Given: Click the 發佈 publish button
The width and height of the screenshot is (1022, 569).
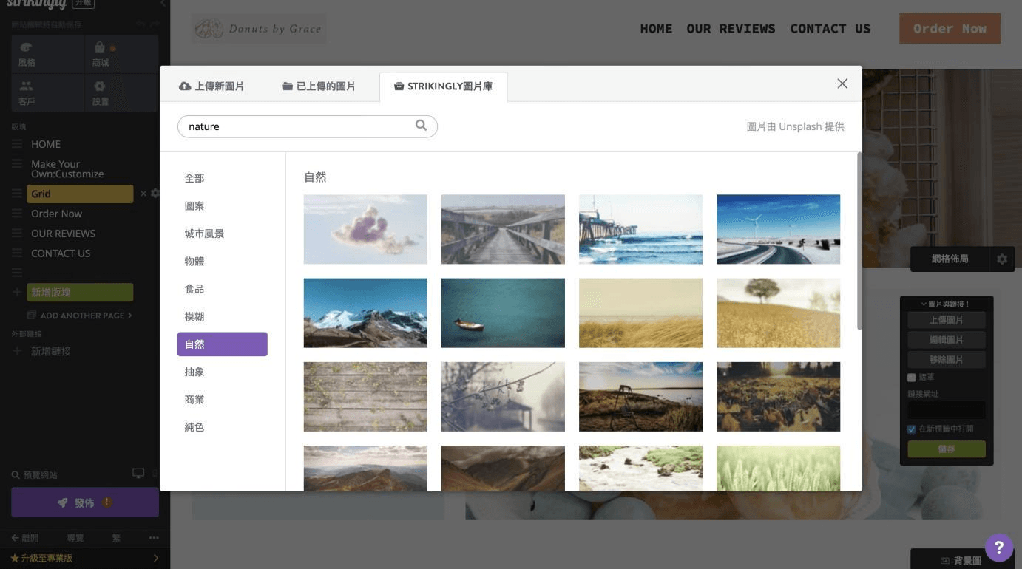Looking at the screenshot, I should pos(85,502).
